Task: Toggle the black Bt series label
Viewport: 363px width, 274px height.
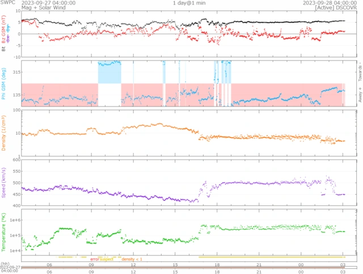Action: point(4,49)
